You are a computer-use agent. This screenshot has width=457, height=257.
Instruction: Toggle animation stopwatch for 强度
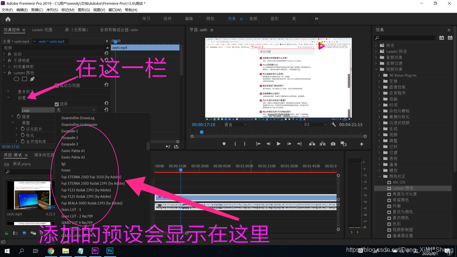tap(18, 117)
